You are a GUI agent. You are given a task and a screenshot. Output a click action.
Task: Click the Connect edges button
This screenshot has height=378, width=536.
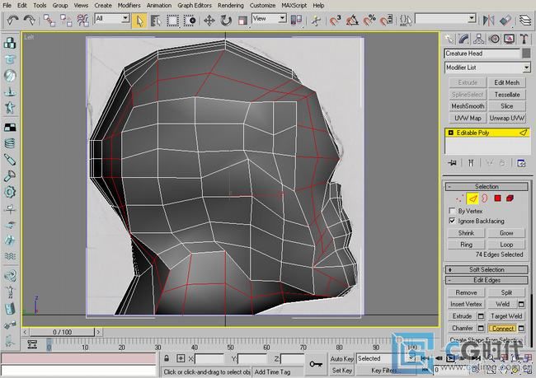(503, 328)
